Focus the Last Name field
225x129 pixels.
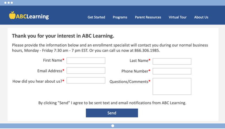point(172,61)
